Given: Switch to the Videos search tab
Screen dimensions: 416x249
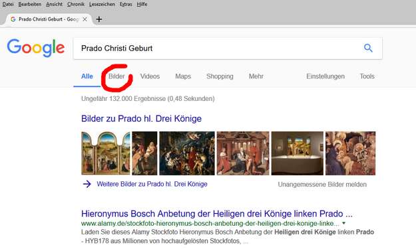Looking at the screenshot, I should [x=150, y=76].
